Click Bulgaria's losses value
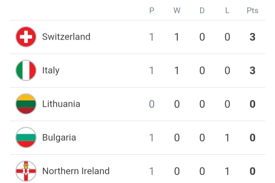275x183 pixels. [227, 138]
